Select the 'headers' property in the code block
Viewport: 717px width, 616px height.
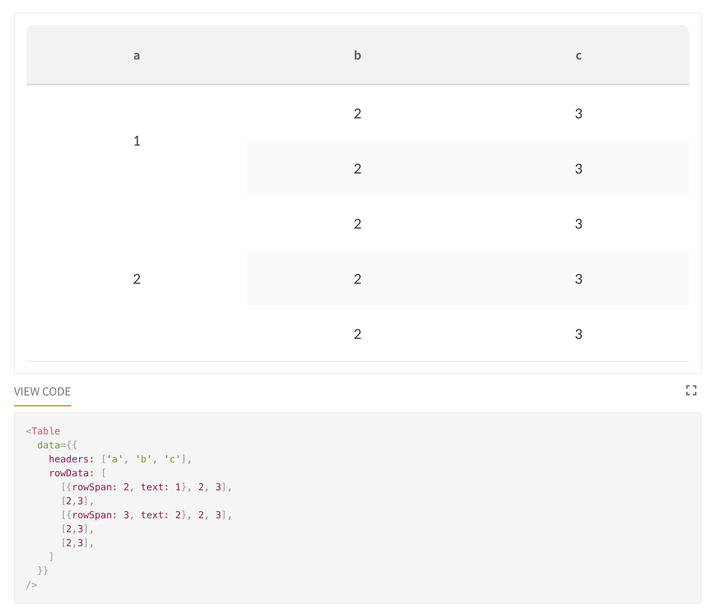70,459
